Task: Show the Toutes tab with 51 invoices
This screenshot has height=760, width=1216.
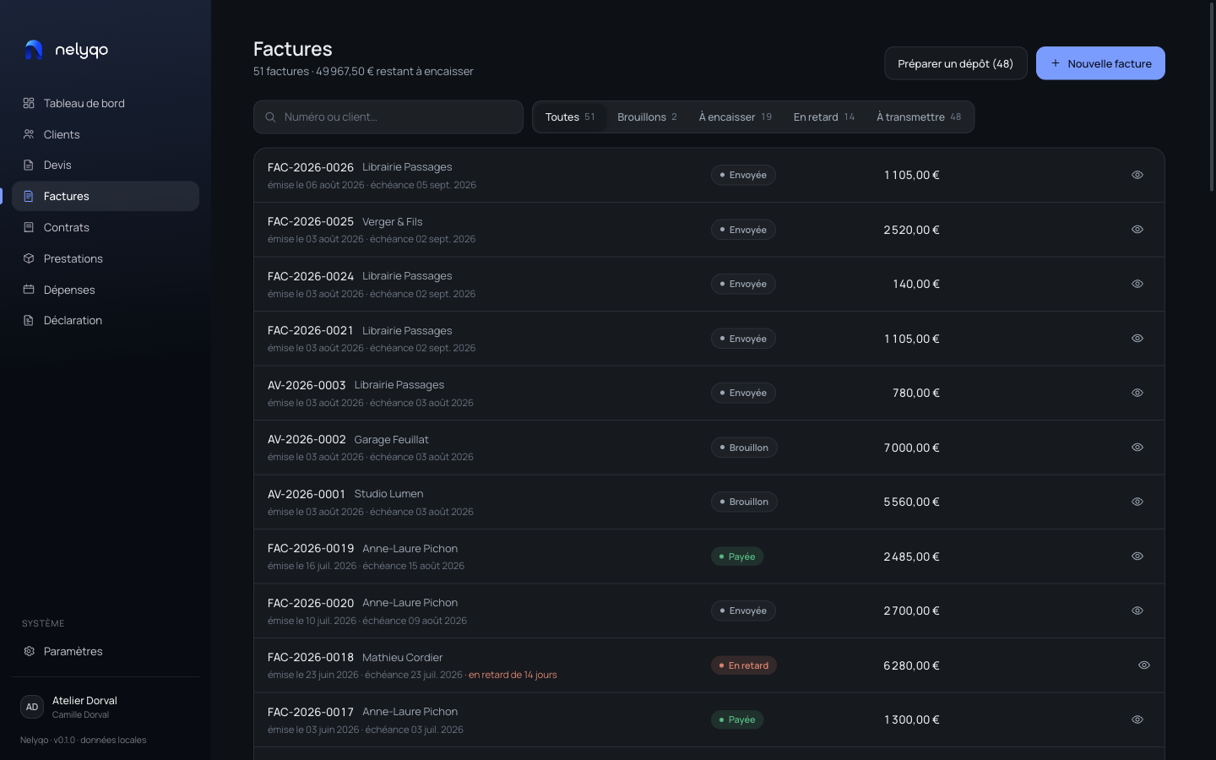Action: coord(570,117)
